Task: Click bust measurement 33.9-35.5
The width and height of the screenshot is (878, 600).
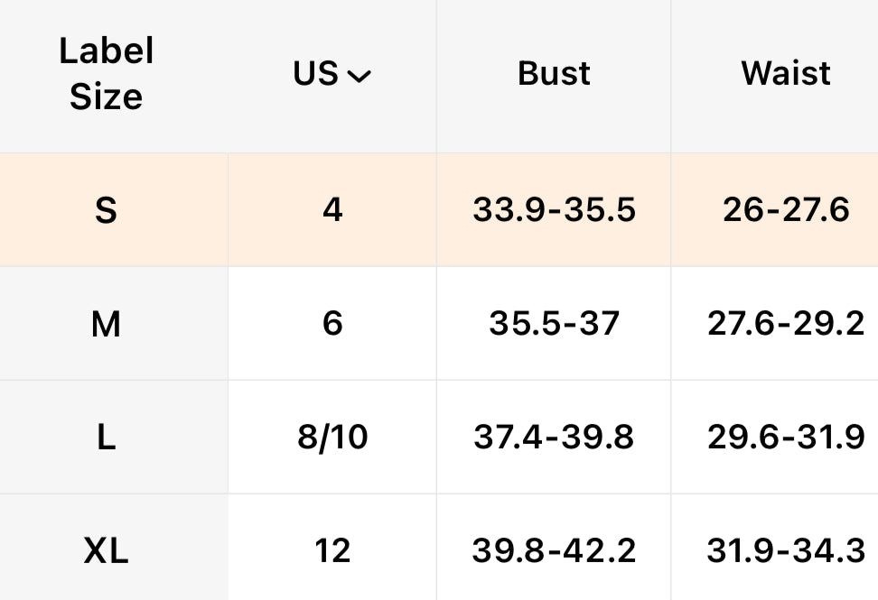Action: 554,210
